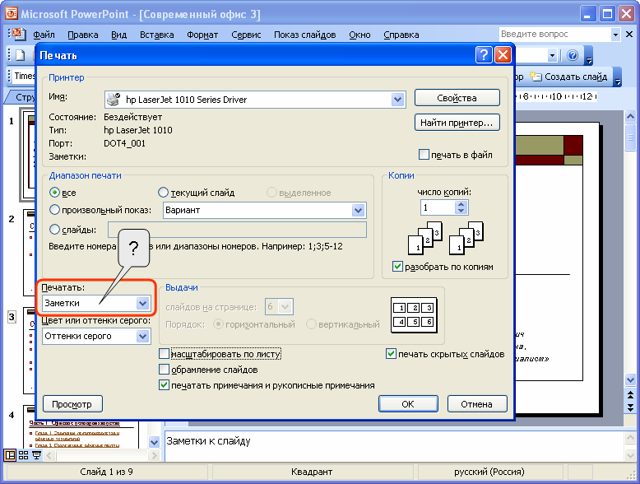Open the Сервис menu
The height and width of the screenshot is (484, 640).
tap(246, 35)
